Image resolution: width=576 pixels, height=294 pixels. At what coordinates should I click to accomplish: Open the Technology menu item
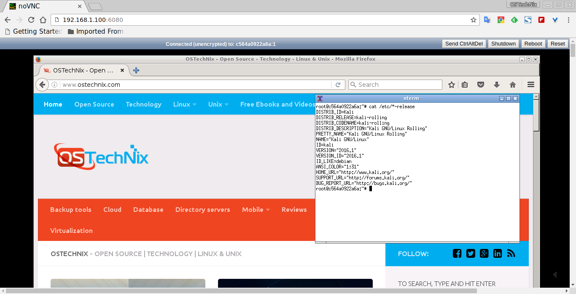tap(143, 104)
